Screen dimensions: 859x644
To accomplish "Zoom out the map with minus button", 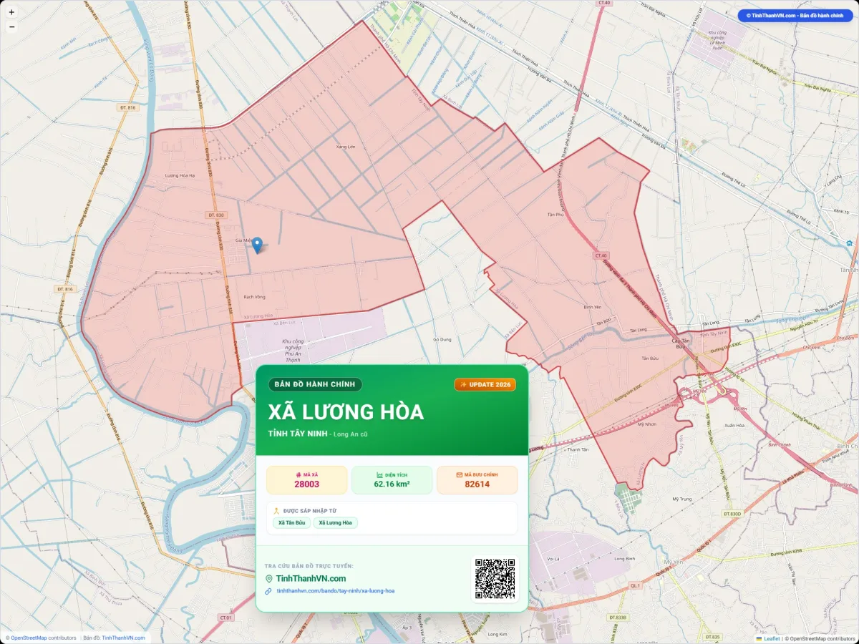I will [x=11, y=26].
